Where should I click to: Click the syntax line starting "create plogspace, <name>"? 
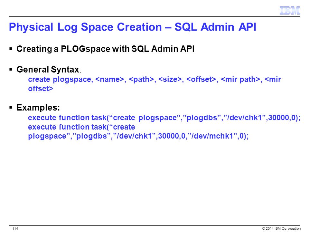pyautogui.click(x=154, y=79)
